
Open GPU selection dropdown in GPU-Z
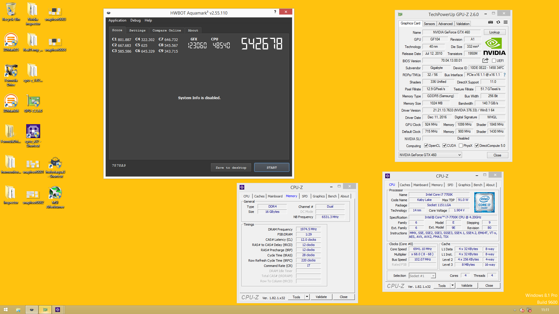coord(430,155)
